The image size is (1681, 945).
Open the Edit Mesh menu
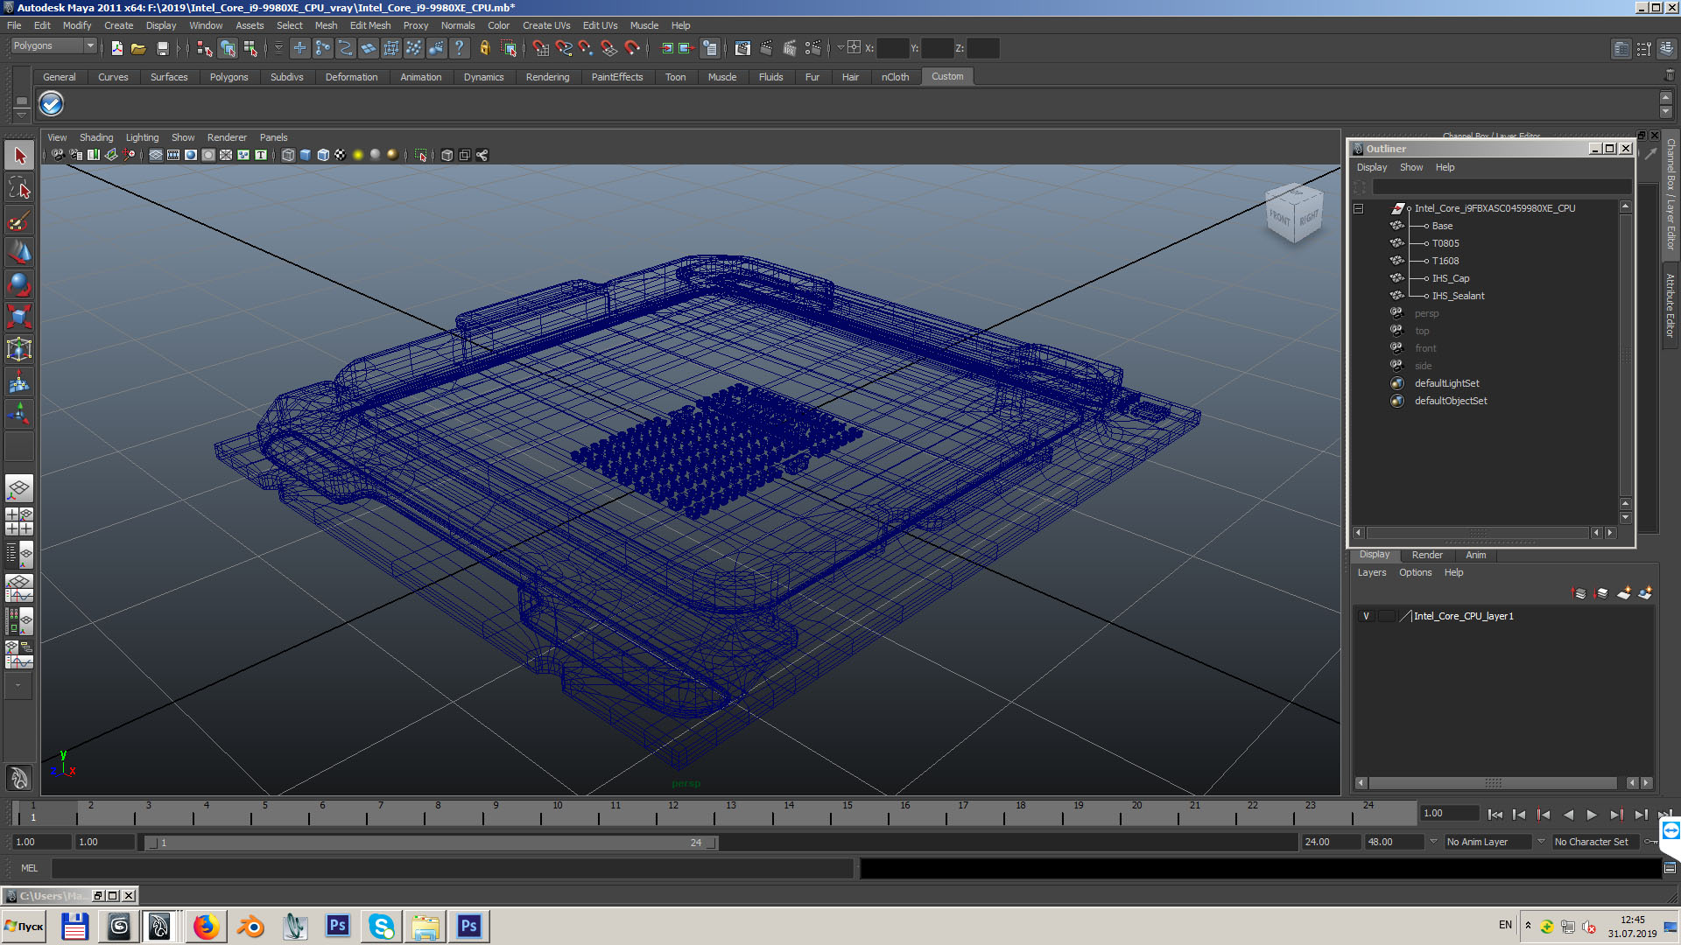pos(370,25)
